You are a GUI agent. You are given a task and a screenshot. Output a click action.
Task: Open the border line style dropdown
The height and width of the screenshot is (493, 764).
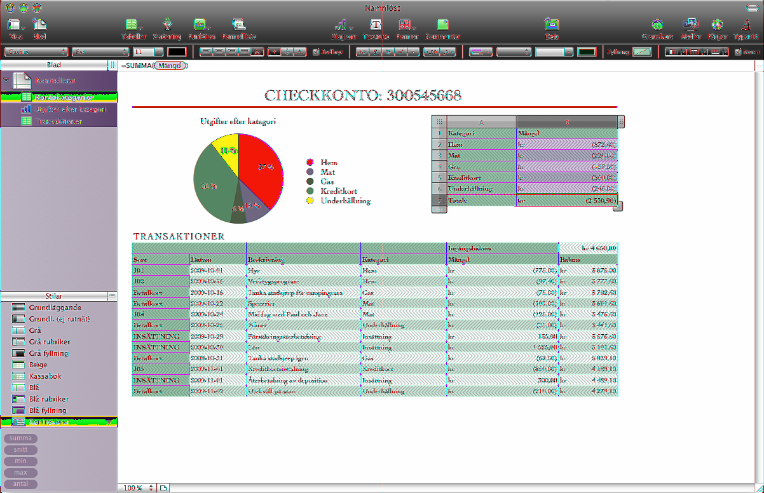tap(515, 51)
